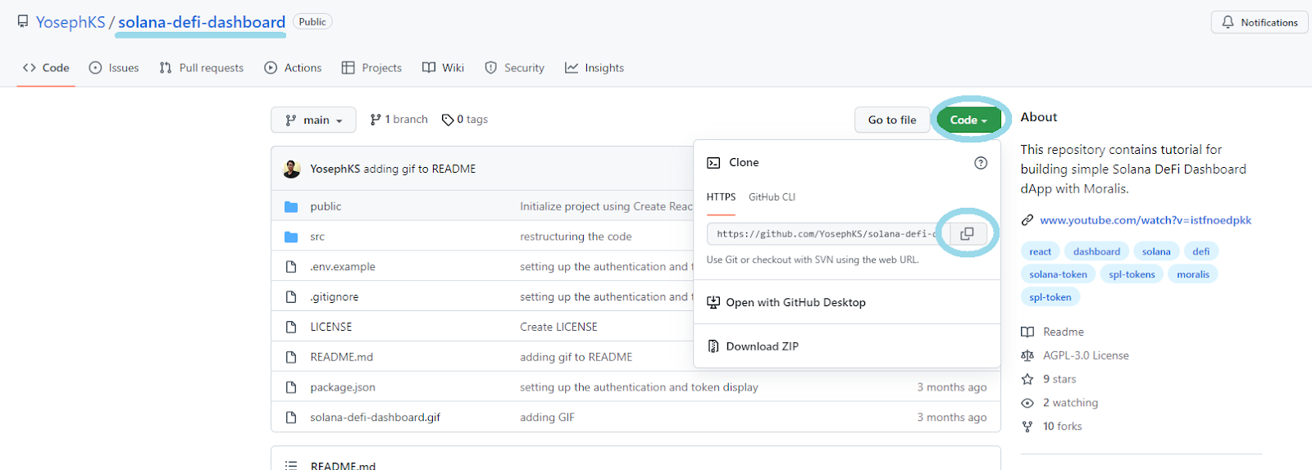Open the Actions tab
The width and height of the screenshot is (1312, 470).
293,68
